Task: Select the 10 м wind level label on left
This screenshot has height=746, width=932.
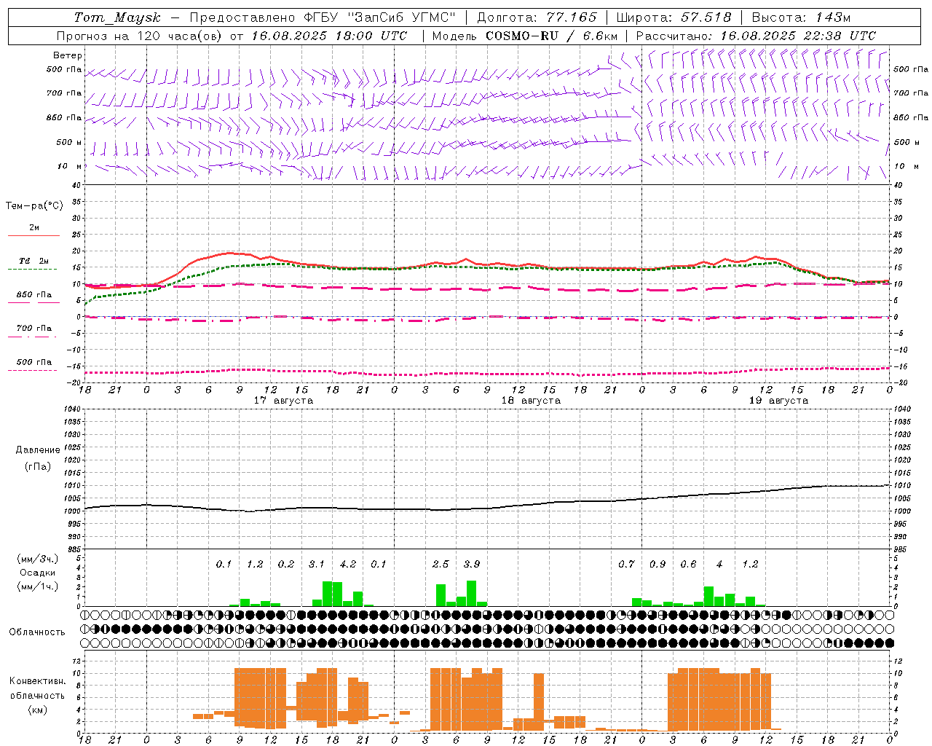Action: tap(69, 166)
